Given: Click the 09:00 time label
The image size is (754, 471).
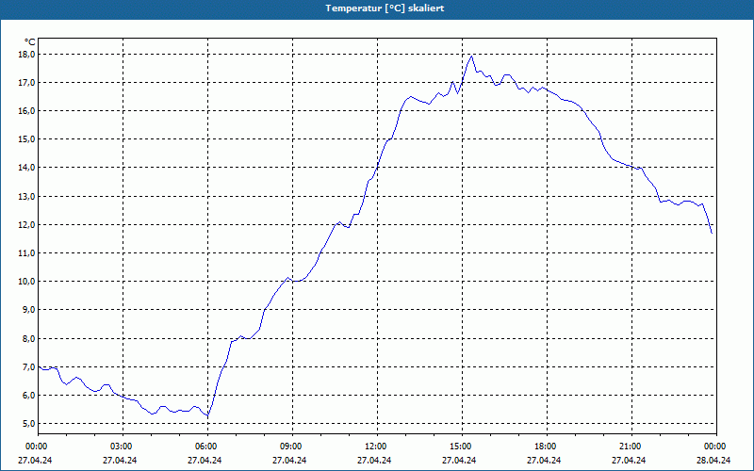Looking at the screenshot, I should pyautogui.click(x=292, y=447).
